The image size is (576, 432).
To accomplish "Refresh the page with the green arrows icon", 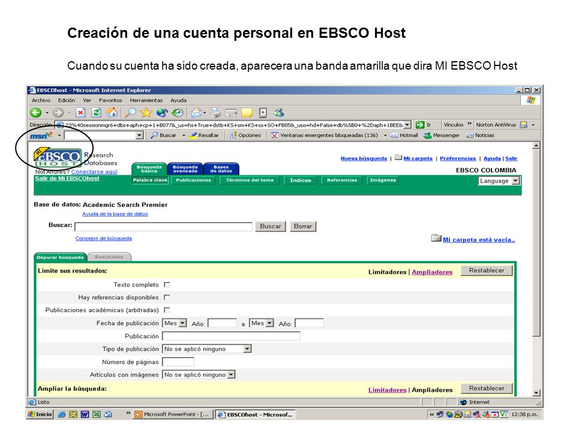I will click(96, 113).
